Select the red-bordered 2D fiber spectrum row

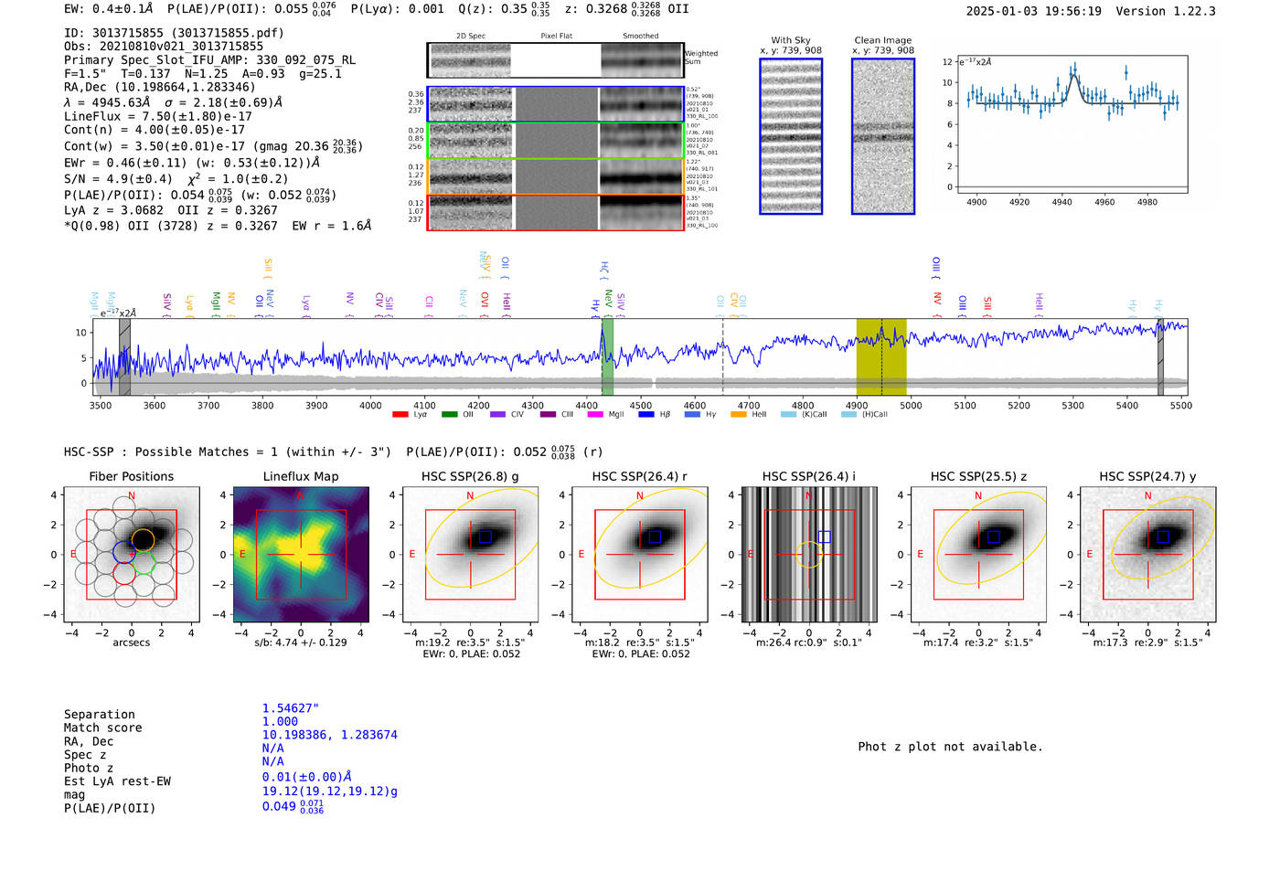point(556,212)
